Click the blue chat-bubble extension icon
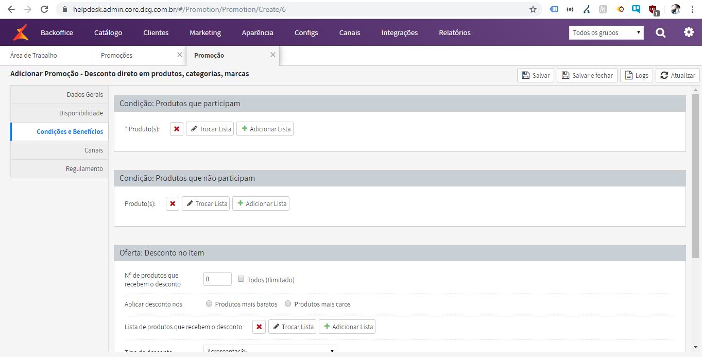Viewport: 702px width, 357px height. (637, 9)
